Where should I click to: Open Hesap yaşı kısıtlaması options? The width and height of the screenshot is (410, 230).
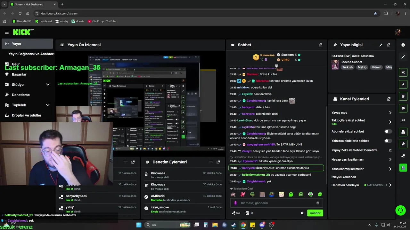(x=390, y=159)
